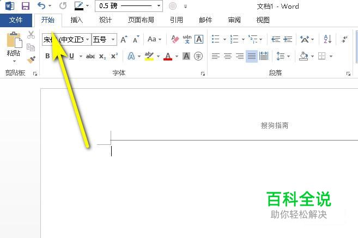
Task: Open Customize Quick Access Toolbar dropdown
Action: [185, 7]
